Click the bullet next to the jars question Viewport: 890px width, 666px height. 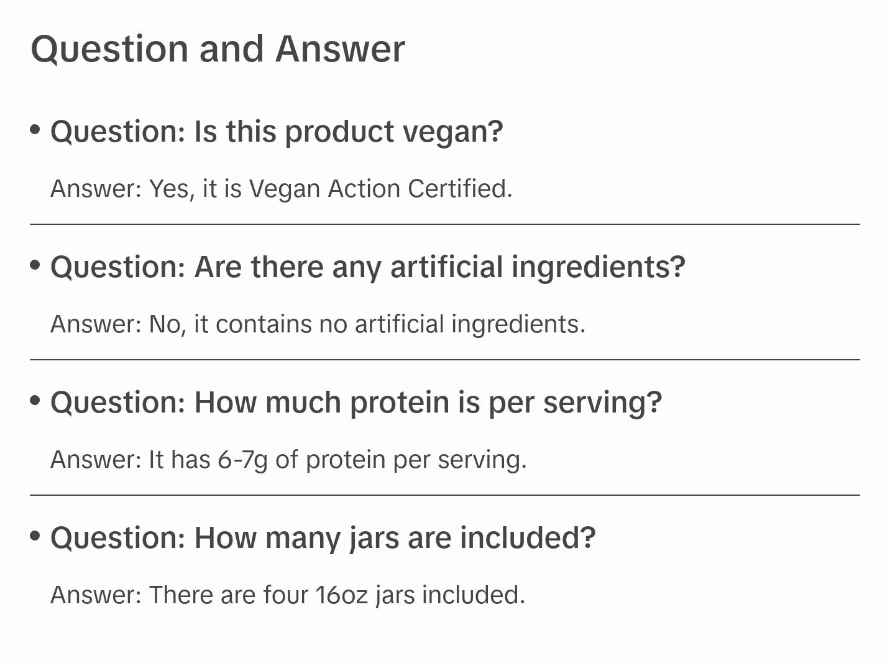pos(35,536)
